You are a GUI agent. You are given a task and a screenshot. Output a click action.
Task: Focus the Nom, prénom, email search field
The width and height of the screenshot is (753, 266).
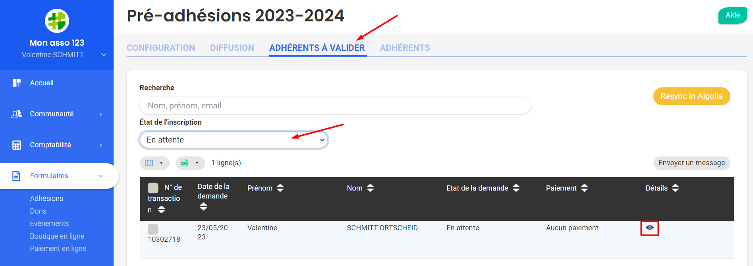tap(335, 106)
